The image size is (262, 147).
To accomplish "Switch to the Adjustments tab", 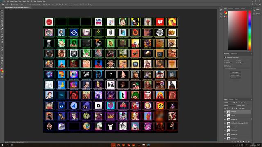I will 234,54.
